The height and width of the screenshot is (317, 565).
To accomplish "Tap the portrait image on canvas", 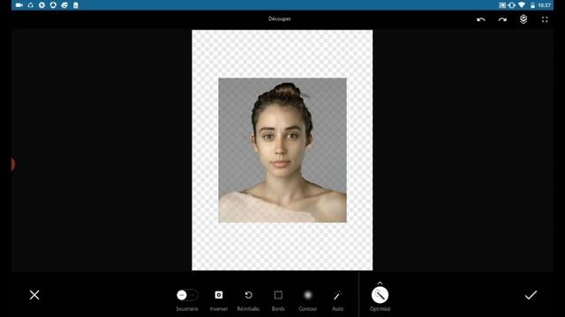I will pyautogui.click(x=282, y=151).
